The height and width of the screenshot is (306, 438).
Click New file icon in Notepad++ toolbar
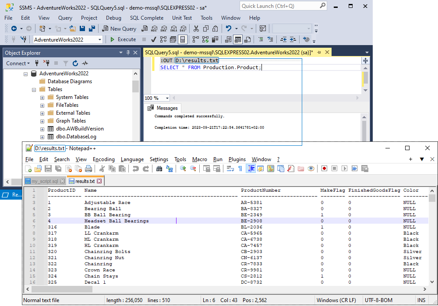[28, 169]
